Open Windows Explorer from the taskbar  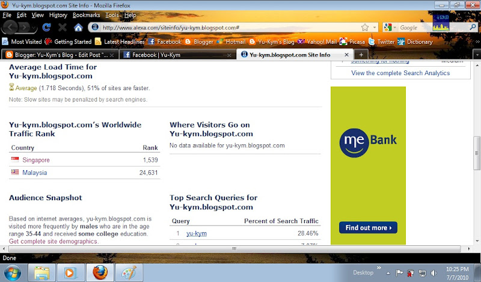coord(41,272)
